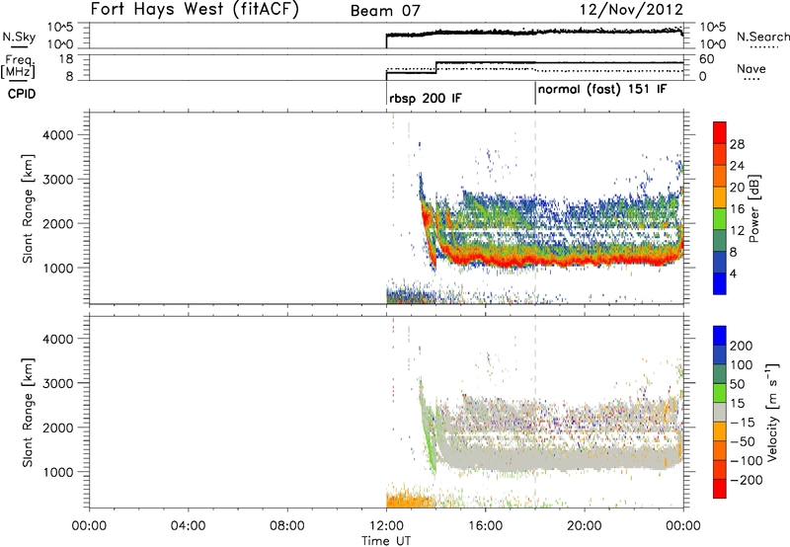790x547 pixels.
Task: Click the 18 tick on the frequency axis
Action: (66, 59)
